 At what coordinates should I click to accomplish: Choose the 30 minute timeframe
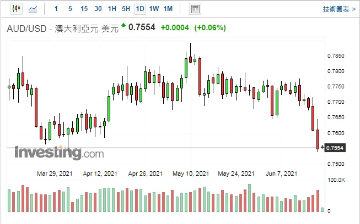click(x=98, y=9)
